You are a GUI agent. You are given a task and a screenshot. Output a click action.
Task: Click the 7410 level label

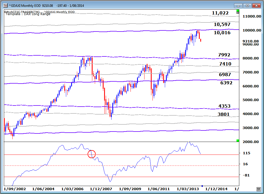coord(225,64)
